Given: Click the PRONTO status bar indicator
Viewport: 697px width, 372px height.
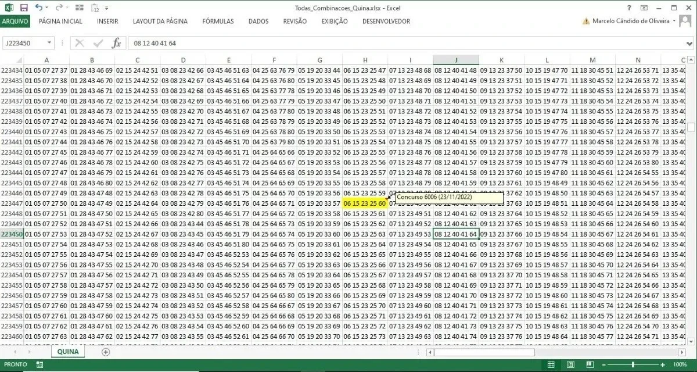Looking at the screenshot, I should click(16, 364).
